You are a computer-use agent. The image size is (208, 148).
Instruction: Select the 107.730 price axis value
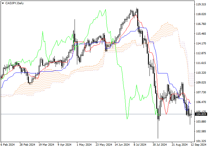[201, 92]
